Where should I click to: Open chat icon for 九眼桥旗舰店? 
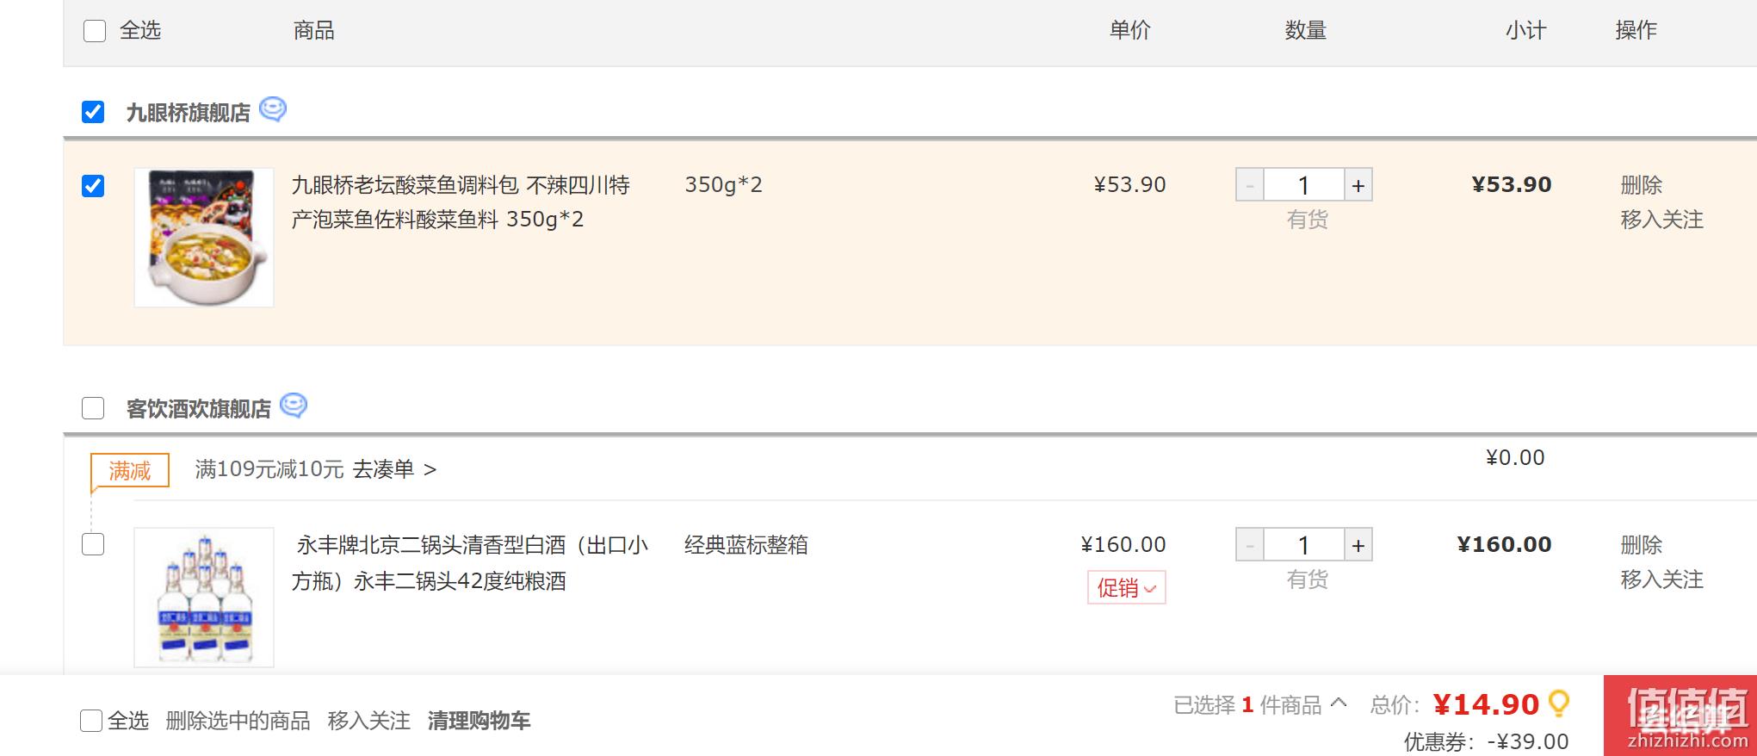point(273,110)
